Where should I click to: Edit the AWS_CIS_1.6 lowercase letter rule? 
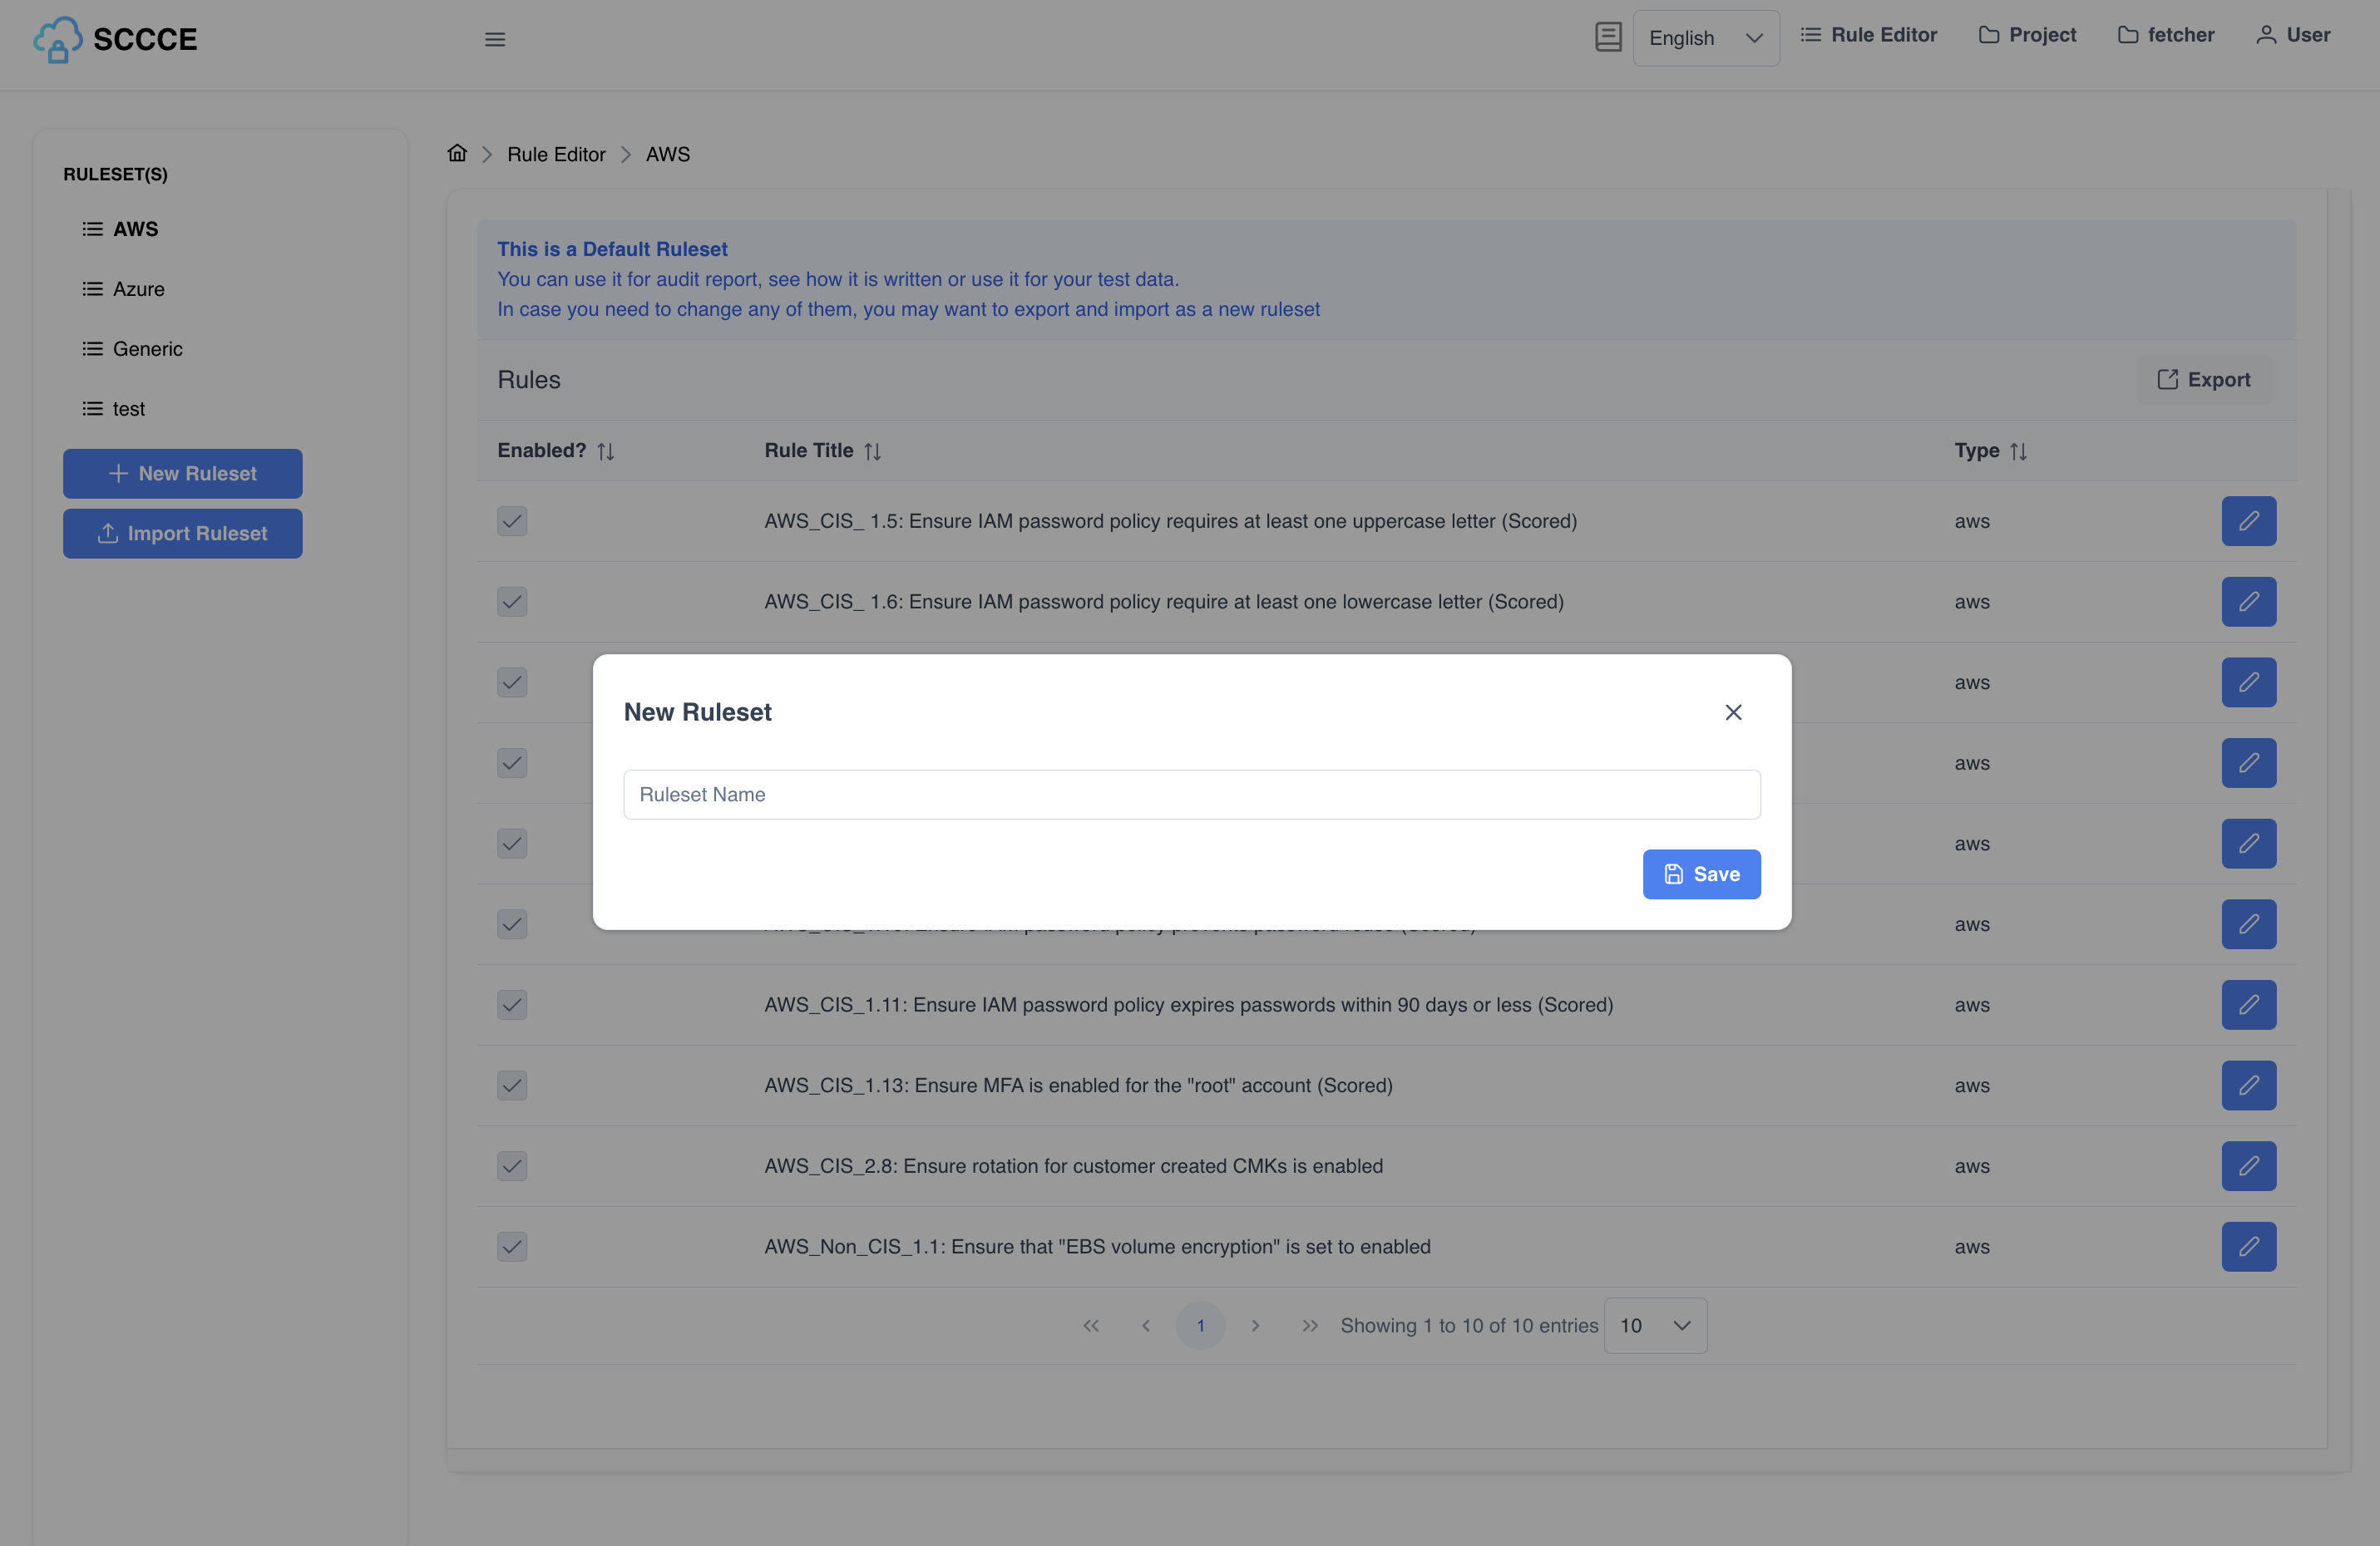pyautogui.click(x=2248, y=602)
